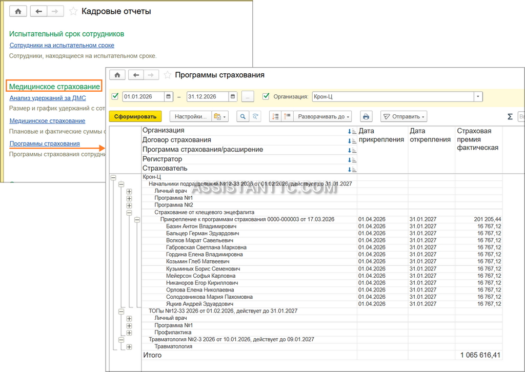Print the report with the printer icon

366,116
